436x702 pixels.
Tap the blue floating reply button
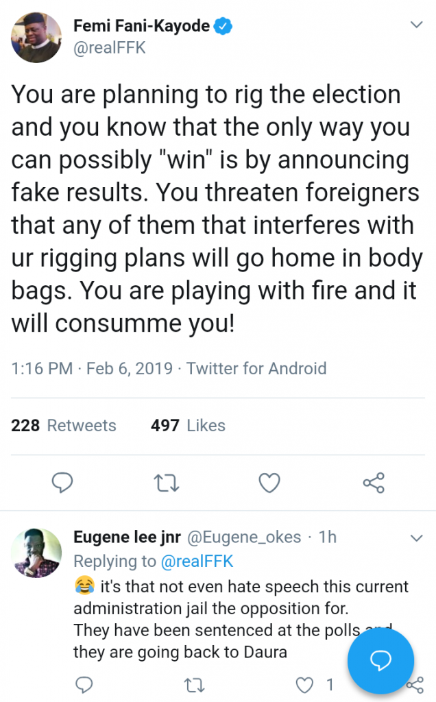(x=380, y=660)
